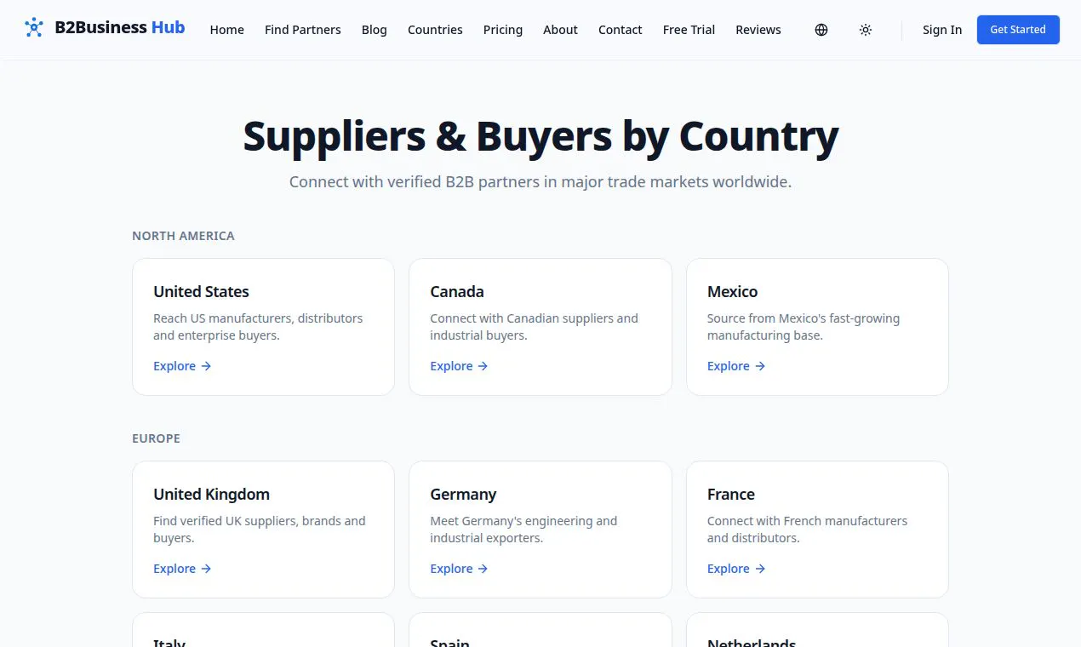Image resolution: width=1081 pixels, height=647 pixels.
Task: Click the Sign In link
Action: coord(942,30)
